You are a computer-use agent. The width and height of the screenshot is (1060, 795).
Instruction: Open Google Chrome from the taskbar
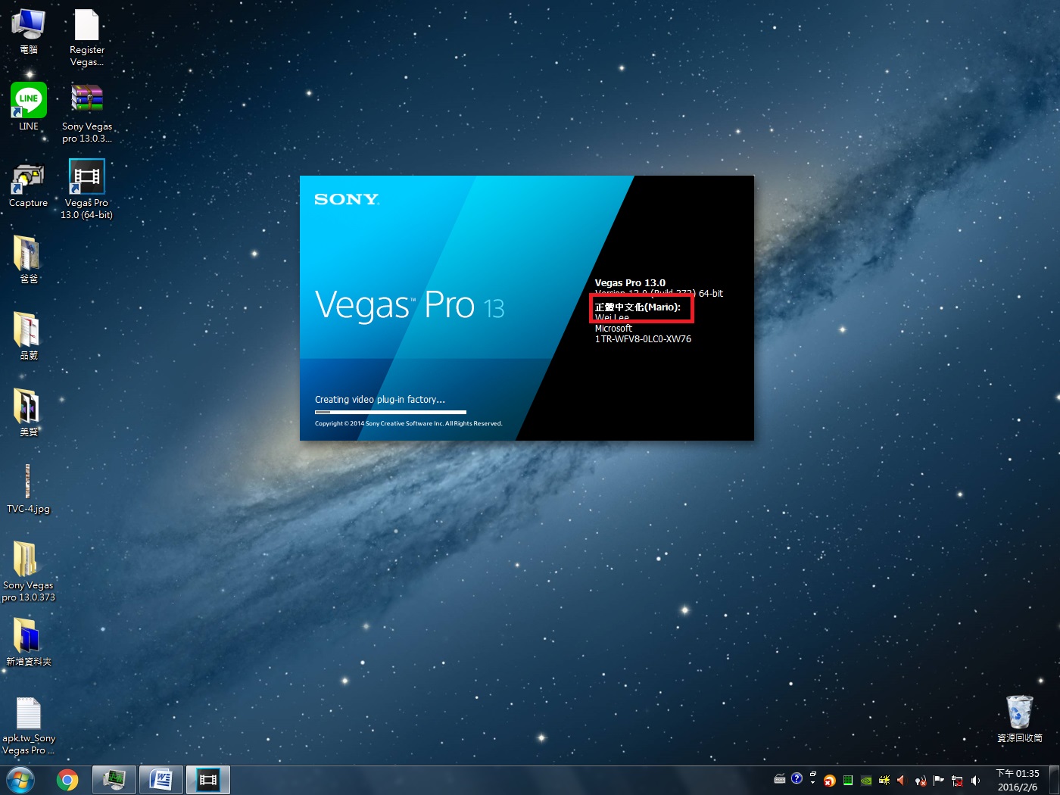(67, 780)
